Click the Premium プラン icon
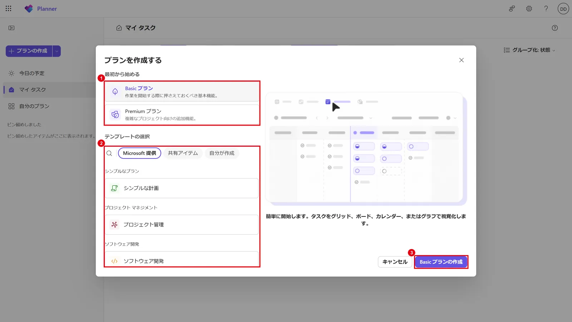 [x=115, y=114]
